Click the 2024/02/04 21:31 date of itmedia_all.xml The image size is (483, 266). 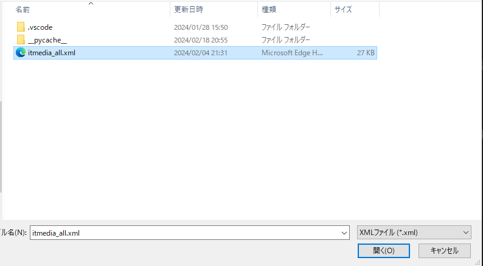point(200,53)
